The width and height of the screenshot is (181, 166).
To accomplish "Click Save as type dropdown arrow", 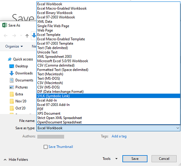I will (178, 128).
